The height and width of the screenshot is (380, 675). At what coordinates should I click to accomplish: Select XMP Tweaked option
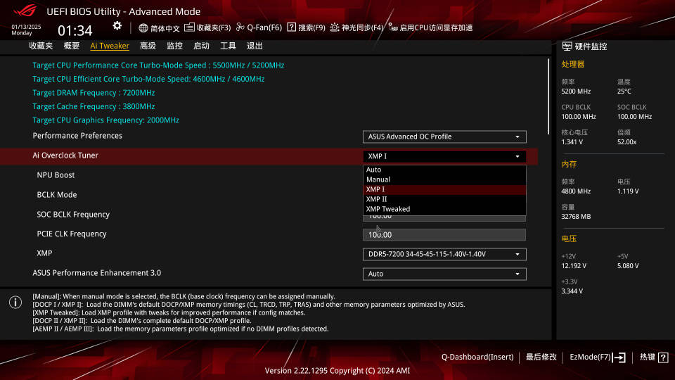444,209
